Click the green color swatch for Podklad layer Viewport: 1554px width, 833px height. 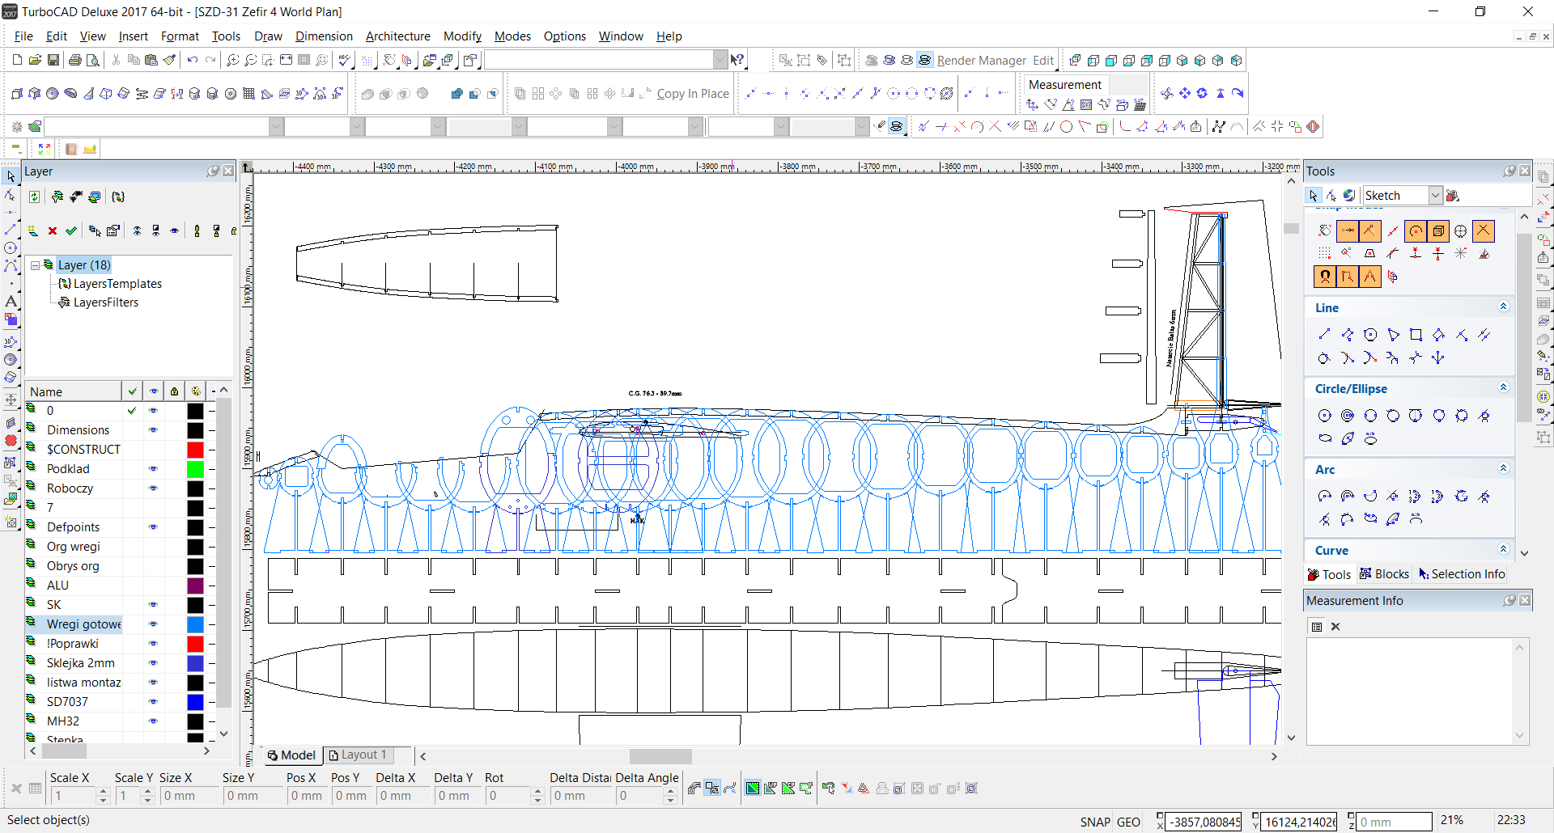click(x=195, y=469)
